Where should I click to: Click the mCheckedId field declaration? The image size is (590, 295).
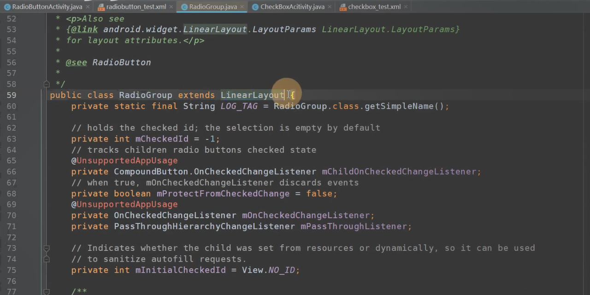coord(161,139)
